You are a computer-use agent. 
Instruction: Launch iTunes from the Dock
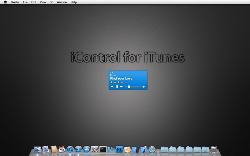(70, 149)
